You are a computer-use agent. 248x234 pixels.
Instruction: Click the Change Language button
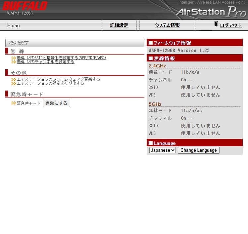199,150
